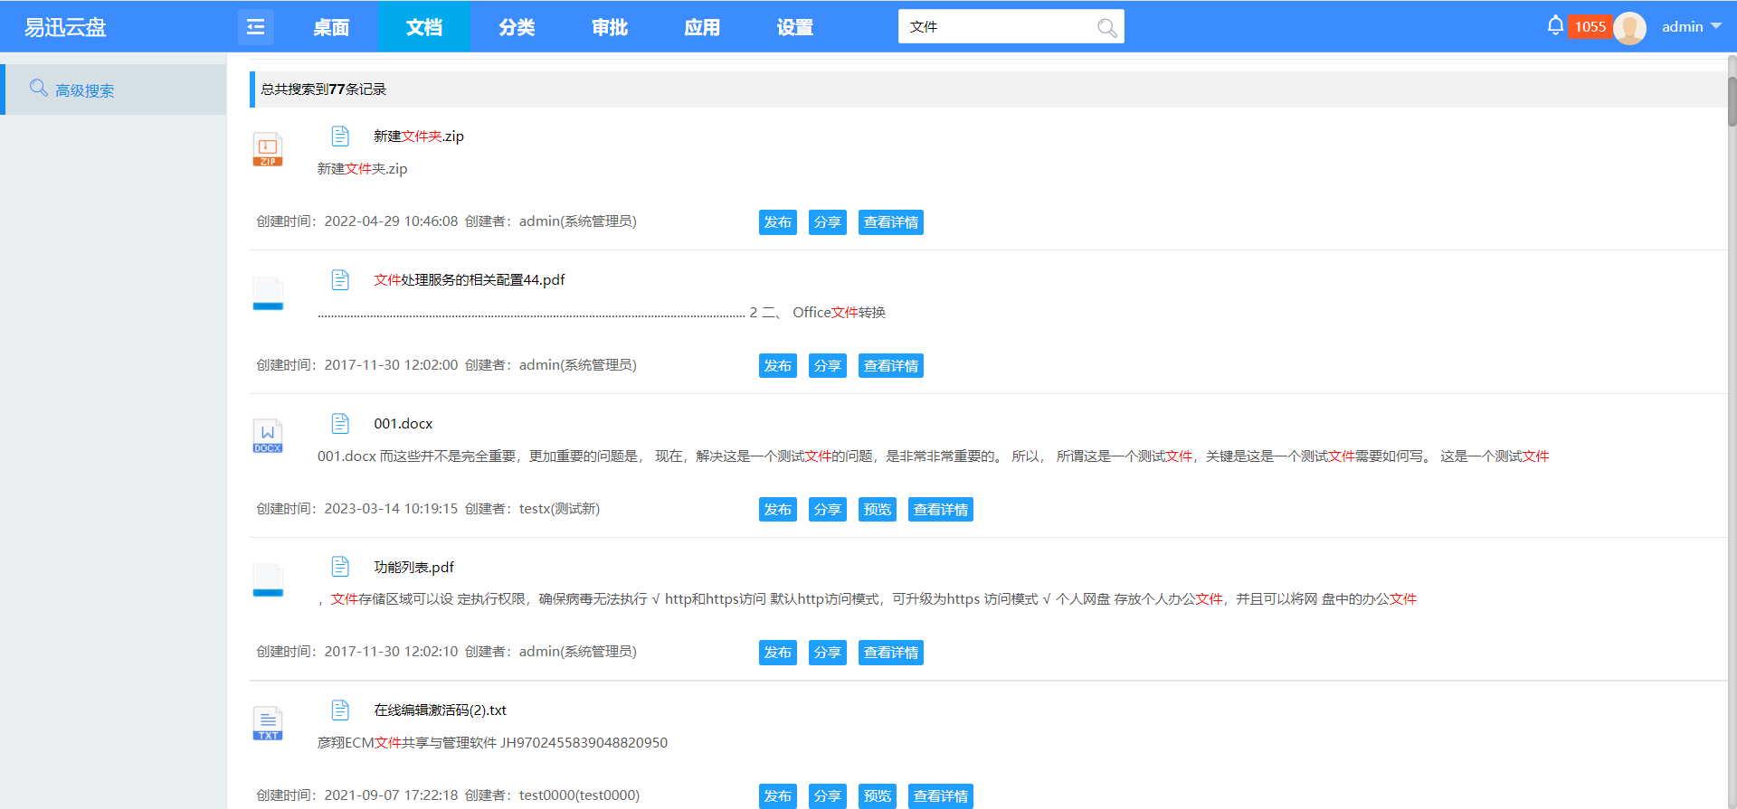Click 查看详情 for 文件处理服务的相关配置44.pdf
Screen dimensions: 1737x809
coord(890,366)
